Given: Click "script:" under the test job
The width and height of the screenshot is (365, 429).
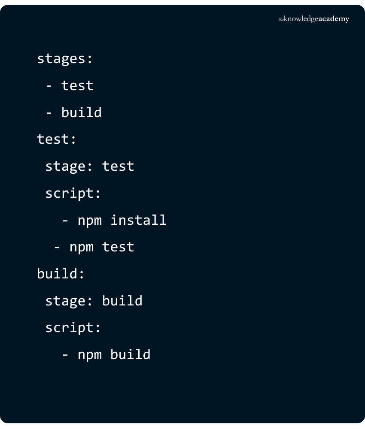Looking at the screenshot, I should tap(73, 193).
